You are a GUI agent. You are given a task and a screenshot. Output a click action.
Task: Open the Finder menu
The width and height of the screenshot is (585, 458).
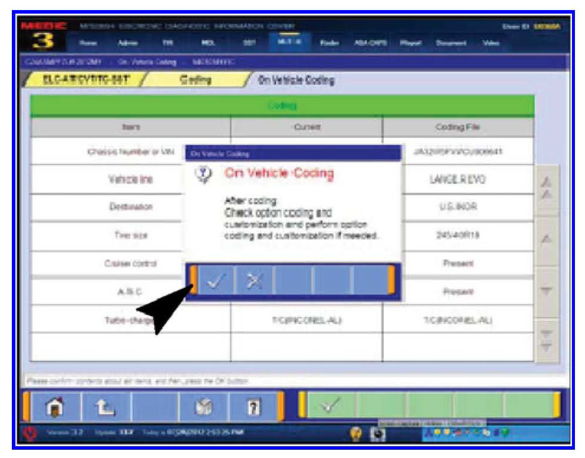329,43
